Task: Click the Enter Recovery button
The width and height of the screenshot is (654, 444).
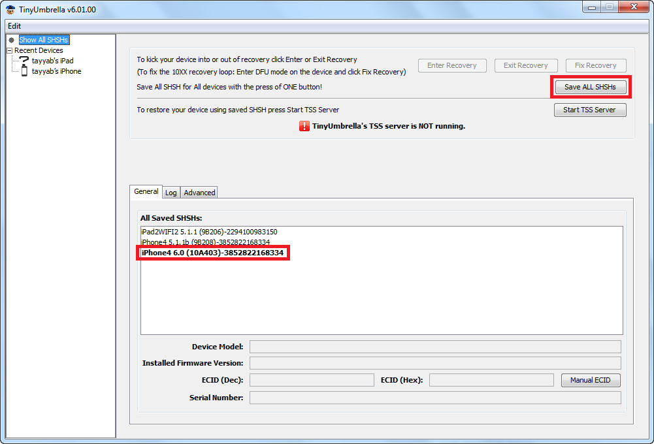Action: [x=452, y=65]
